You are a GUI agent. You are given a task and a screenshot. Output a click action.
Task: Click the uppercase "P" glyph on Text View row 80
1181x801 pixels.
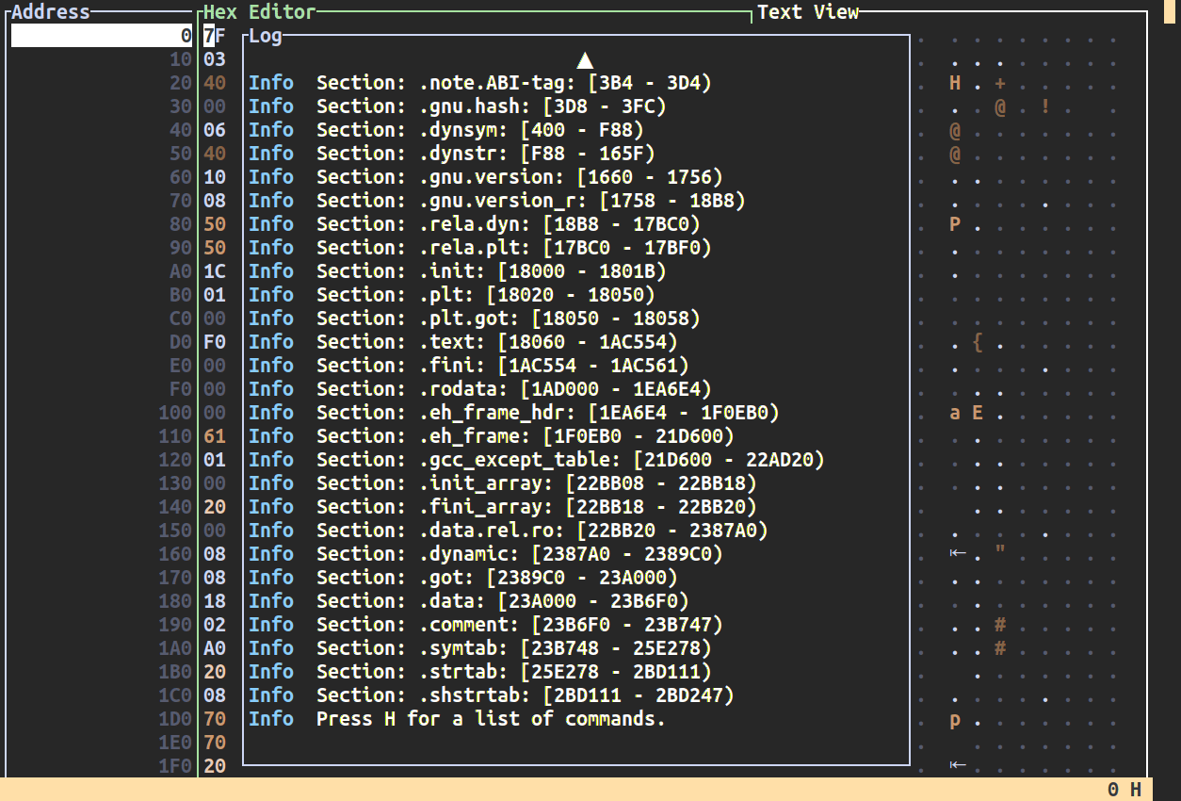[955, 224]
